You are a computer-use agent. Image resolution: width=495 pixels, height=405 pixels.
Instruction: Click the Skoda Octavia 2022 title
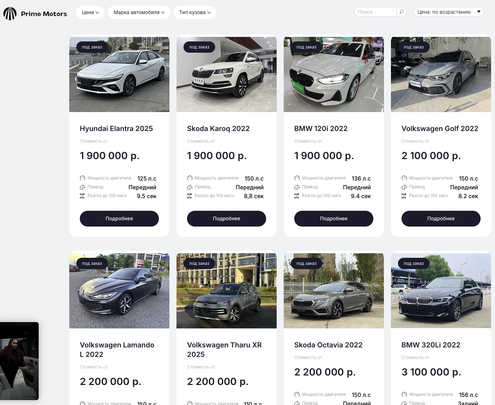[328, 345]
